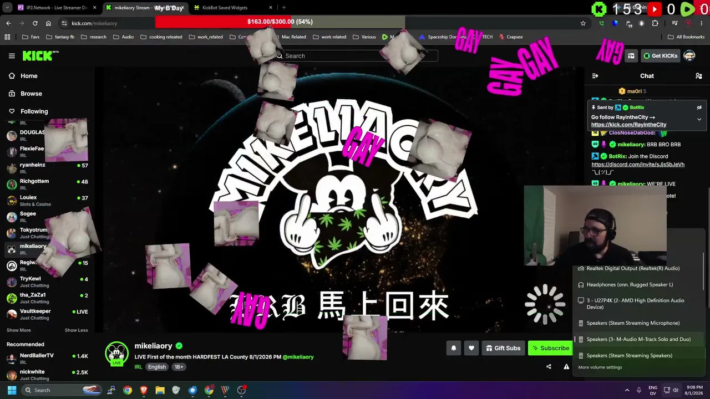The image size is (710, 399).
Task: Open the Discord invite link in chat
Action: [x=638, y=165]
